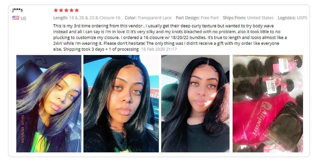This screenshot has width=319, height=161.
Task: Click reviewer name J***s
Action: coord(17,10)
